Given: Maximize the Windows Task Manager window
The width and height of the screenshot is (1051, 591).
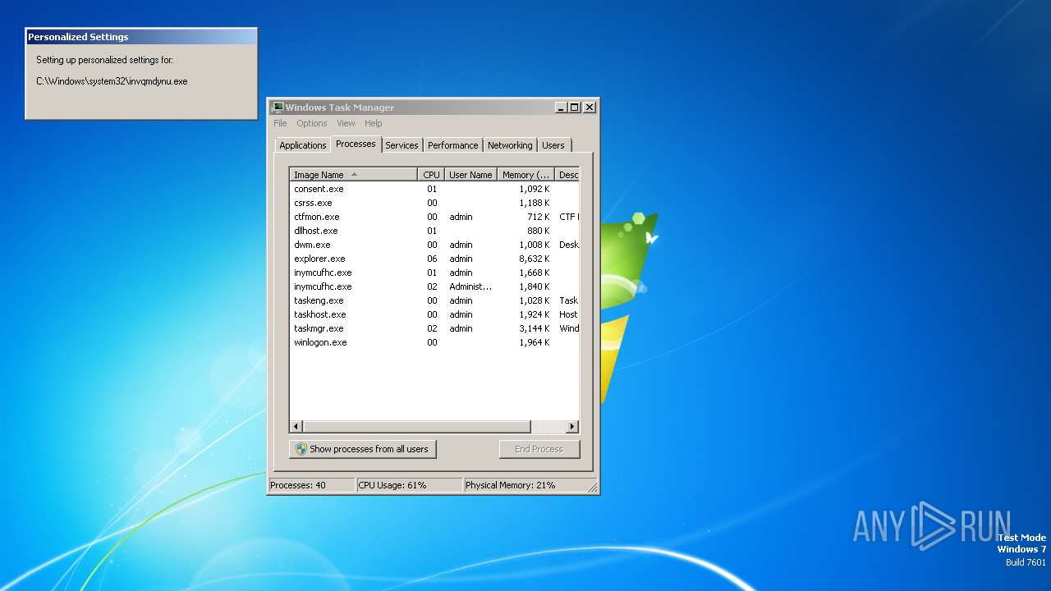Looking at the screenshot, I should [x=575, y=108].
